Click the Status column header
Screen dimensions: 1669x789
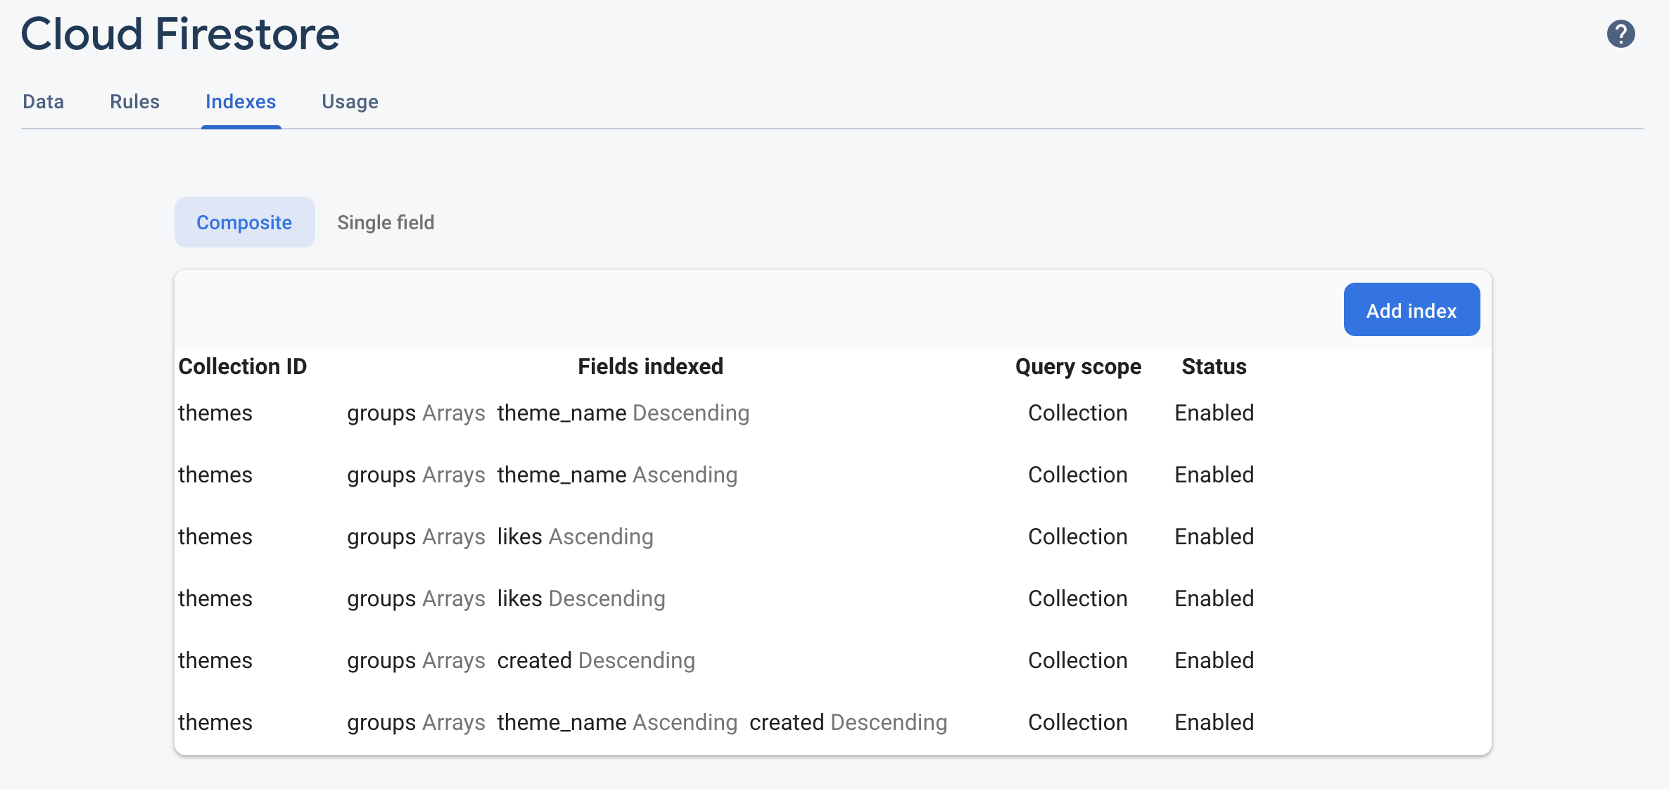point(1214,366)
